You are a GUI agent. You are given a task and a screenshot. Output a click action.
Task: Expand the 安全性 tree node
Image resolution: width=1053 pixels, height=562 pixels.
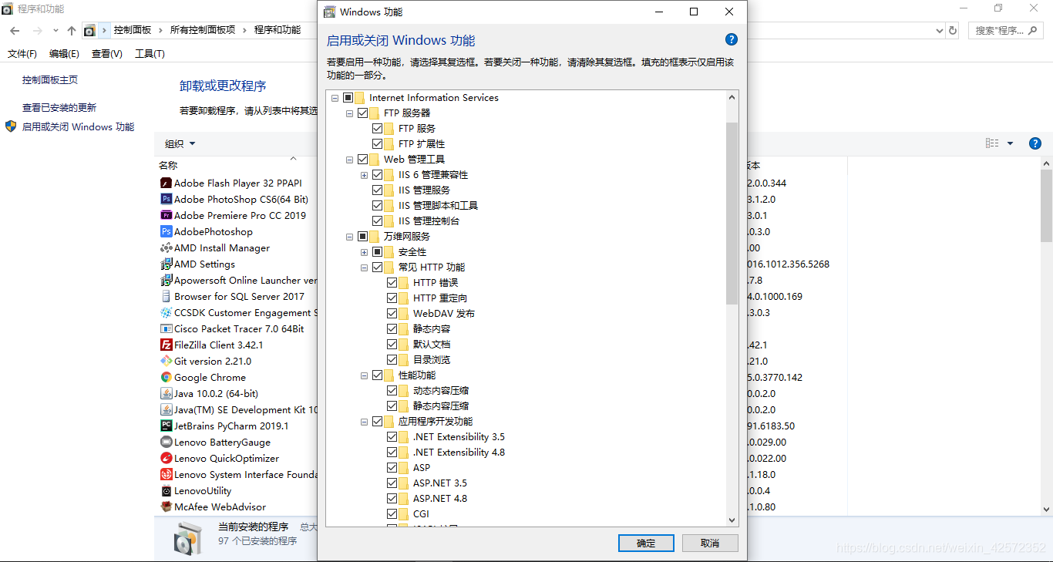pos(364,252)
